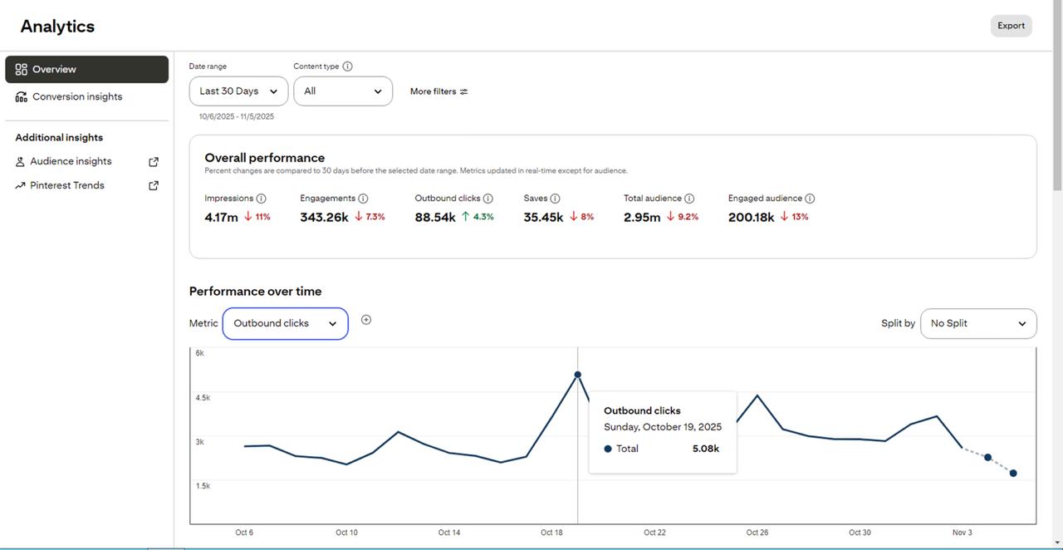Expand the Split by No Split dropdown

(978, 323)
